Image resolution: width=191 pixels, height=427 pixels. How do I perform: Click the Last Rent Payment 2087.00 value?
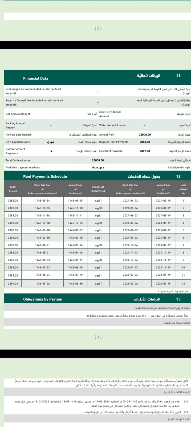coord(145,151)
